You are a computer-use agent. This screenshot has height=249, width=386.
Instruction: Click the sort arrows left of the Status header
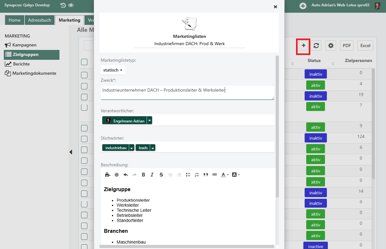point(293,64)
